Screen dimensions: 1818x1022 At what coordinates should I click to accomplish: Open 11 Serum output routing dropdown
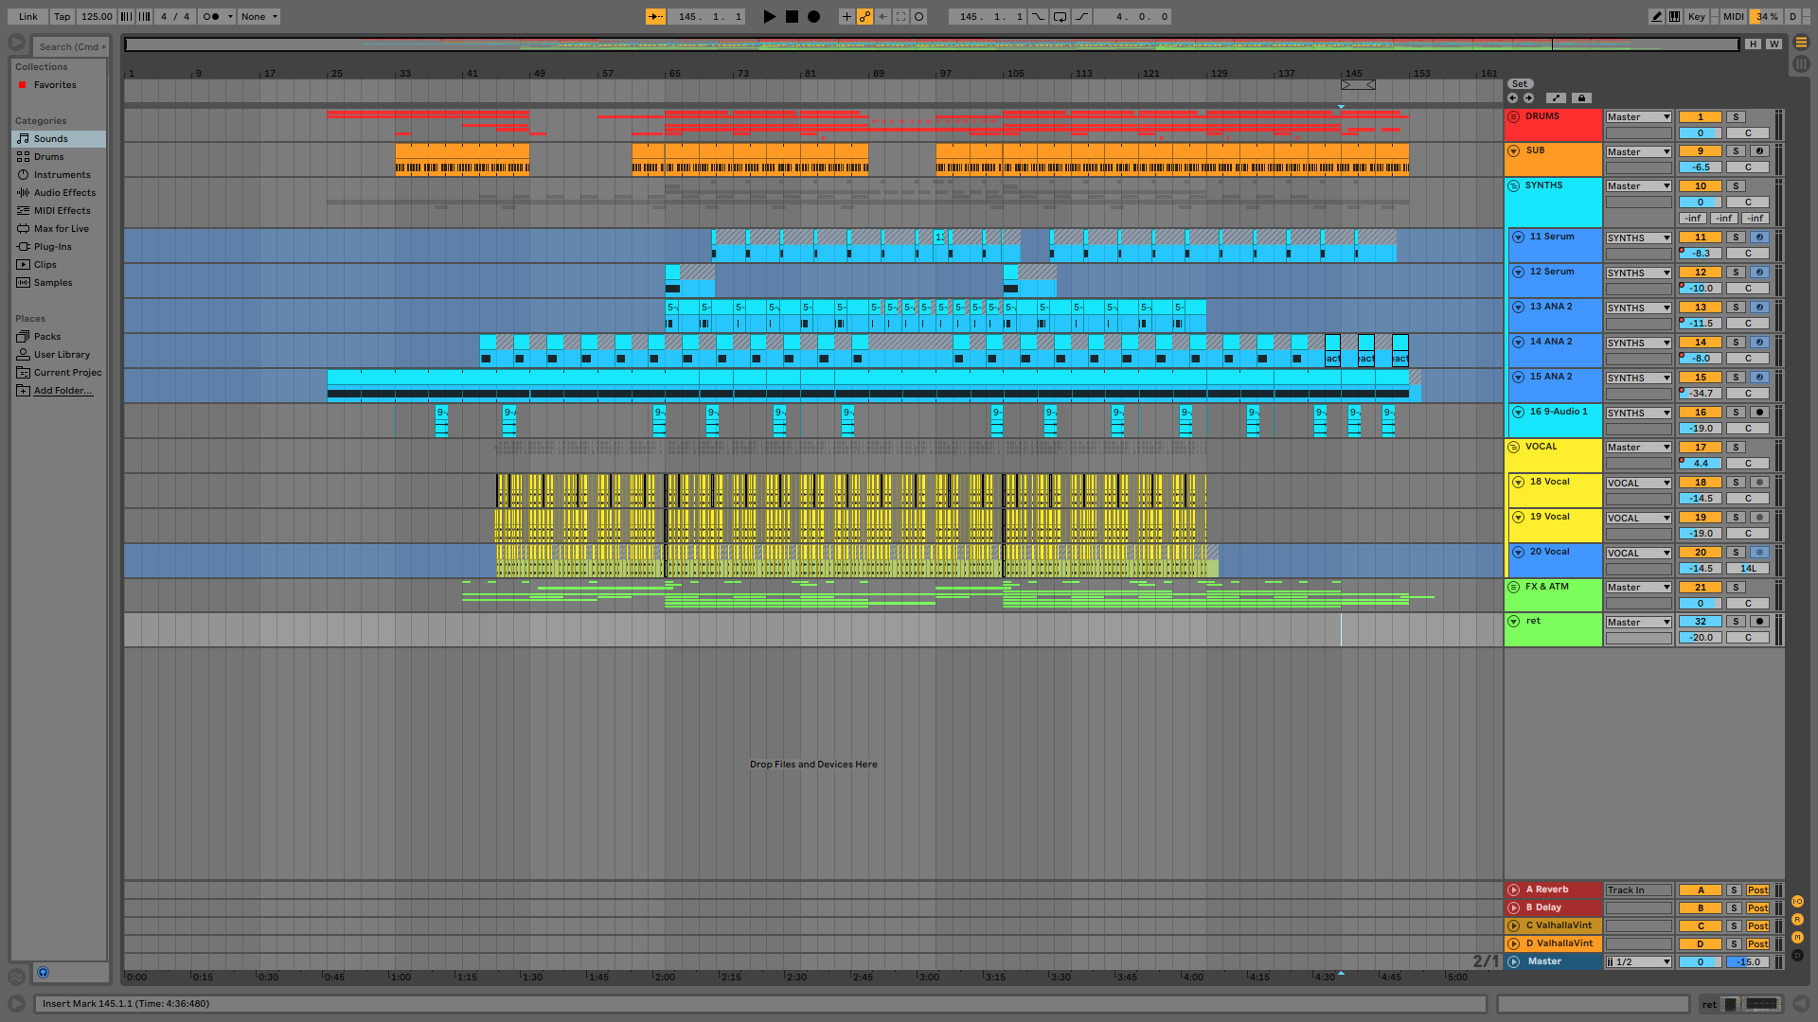1638,238
